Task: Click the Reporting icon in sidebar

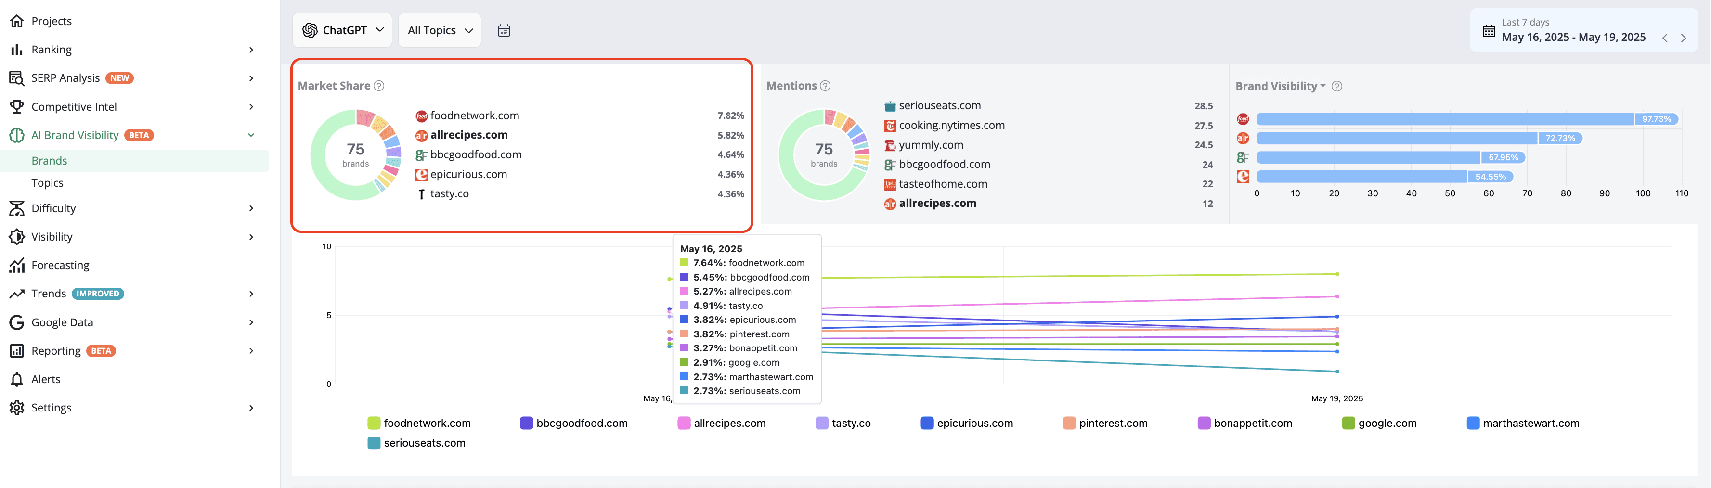Action: (x=16, y=351)
